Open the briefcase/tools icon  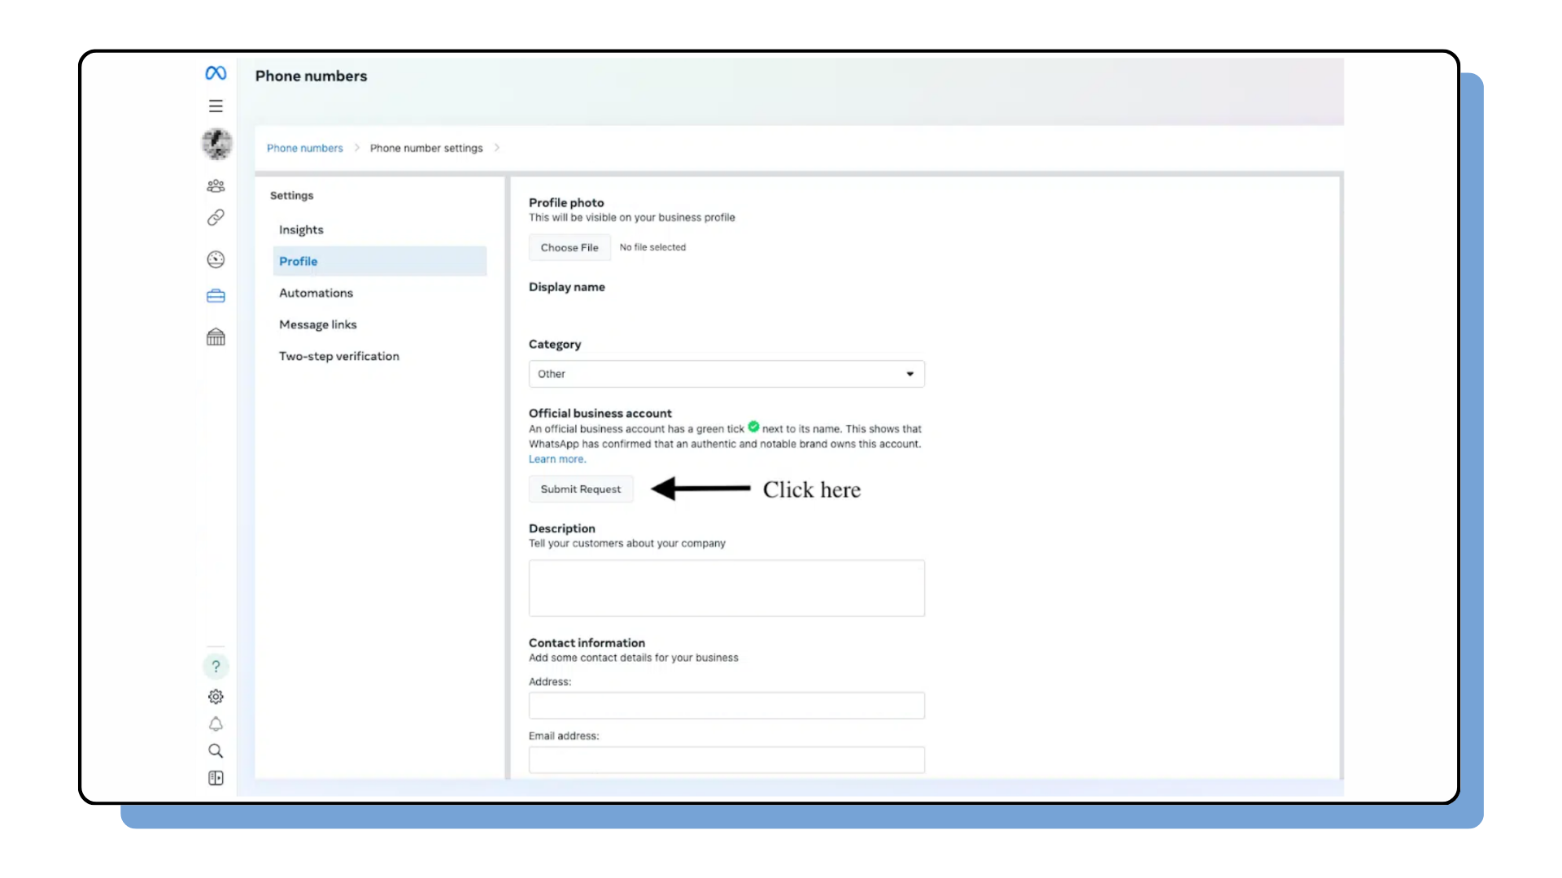pyautogui.click(x=215, y=295)
